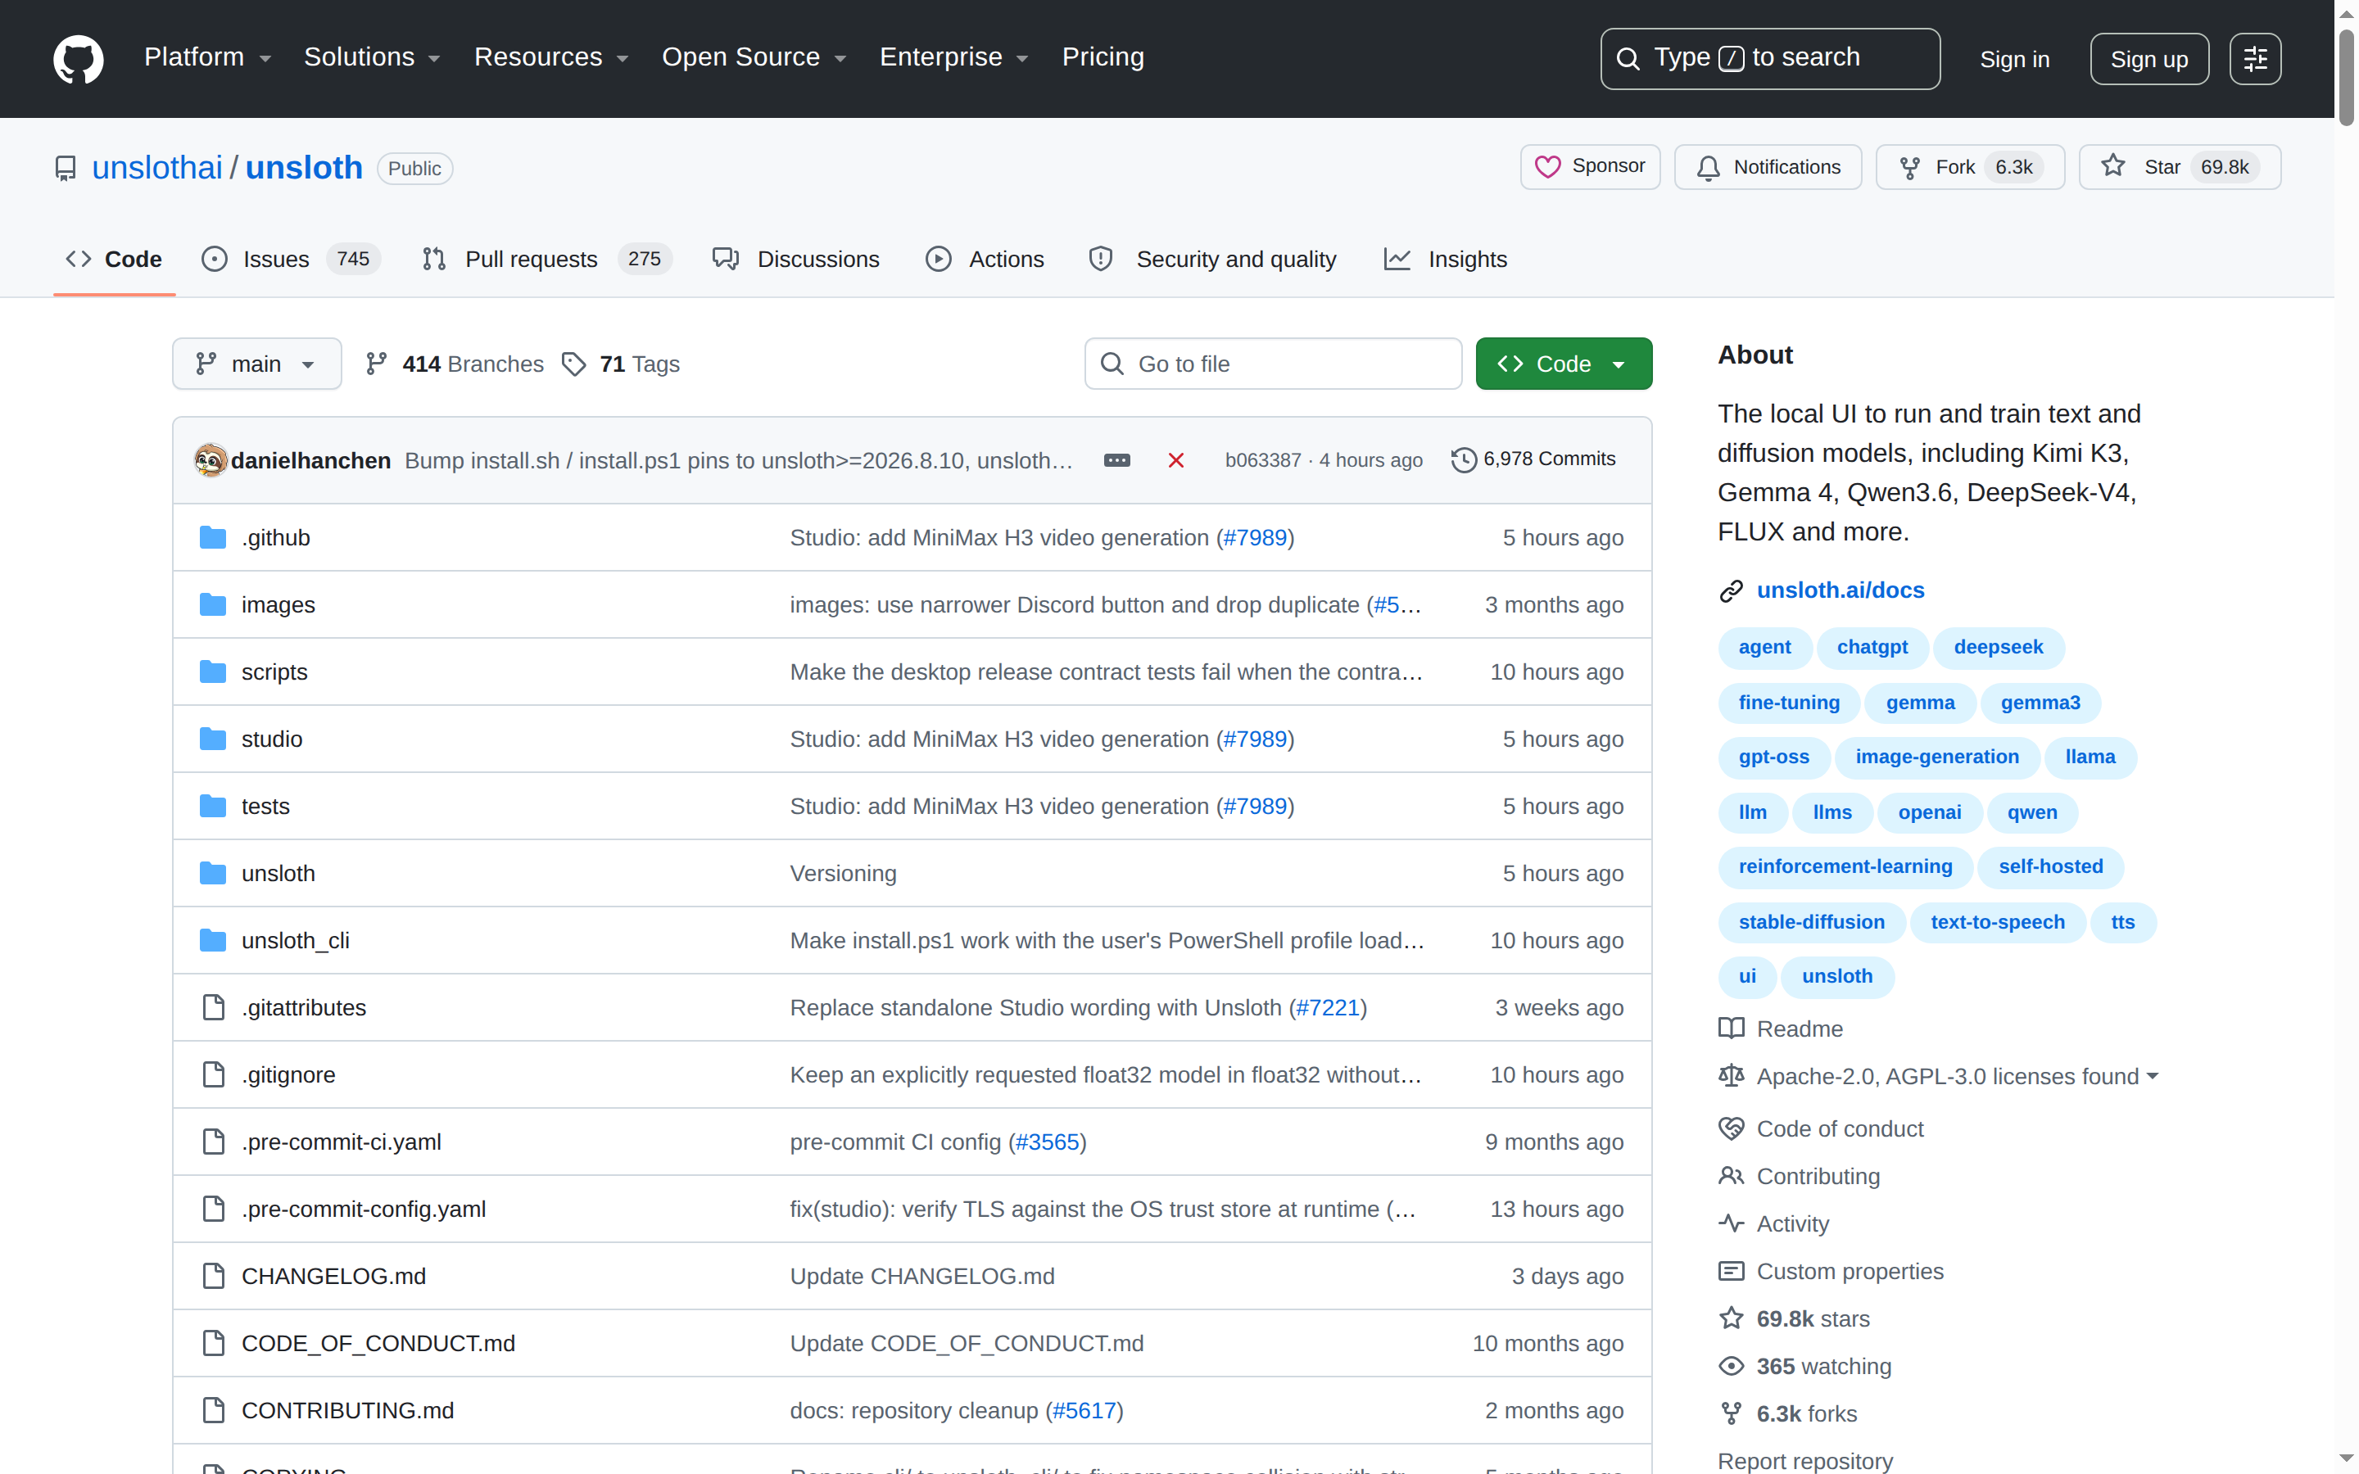Star the unsloth repository
The height and width of the screenshot is (1474, 2359).
click(2180, 167)
